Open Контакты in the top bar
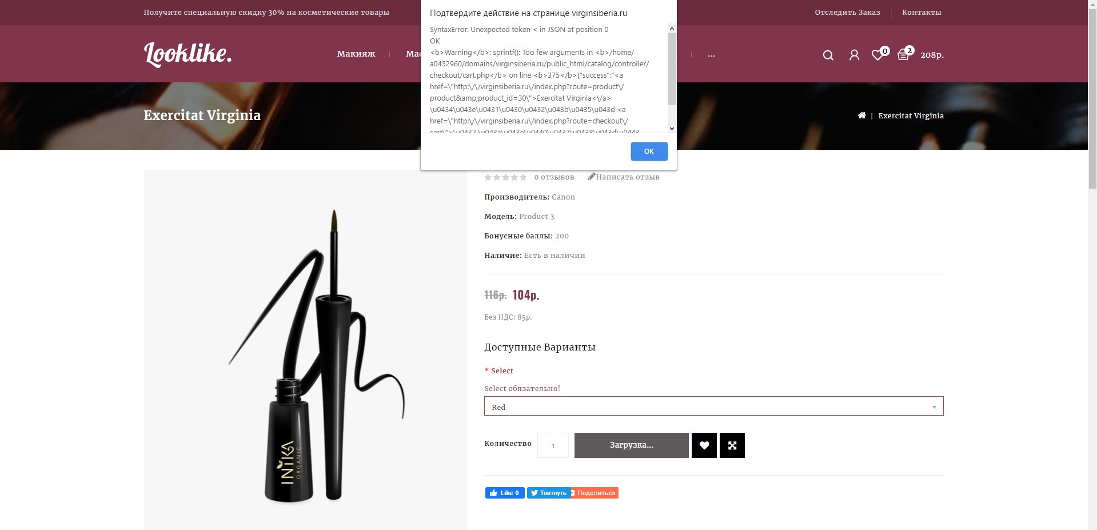 coord(922,13)
